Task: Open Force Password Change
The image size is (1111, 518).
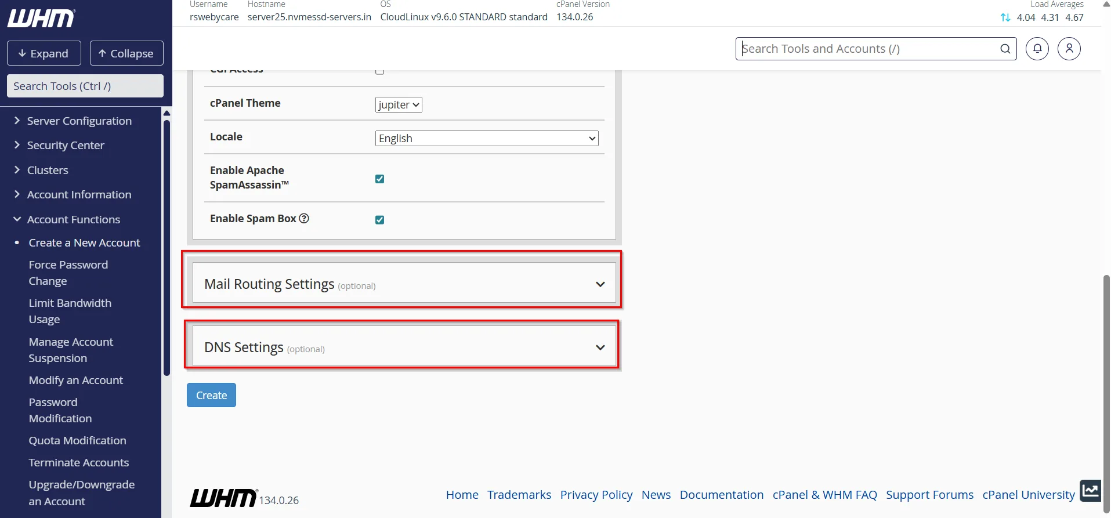Action: [x=68, y=273]
